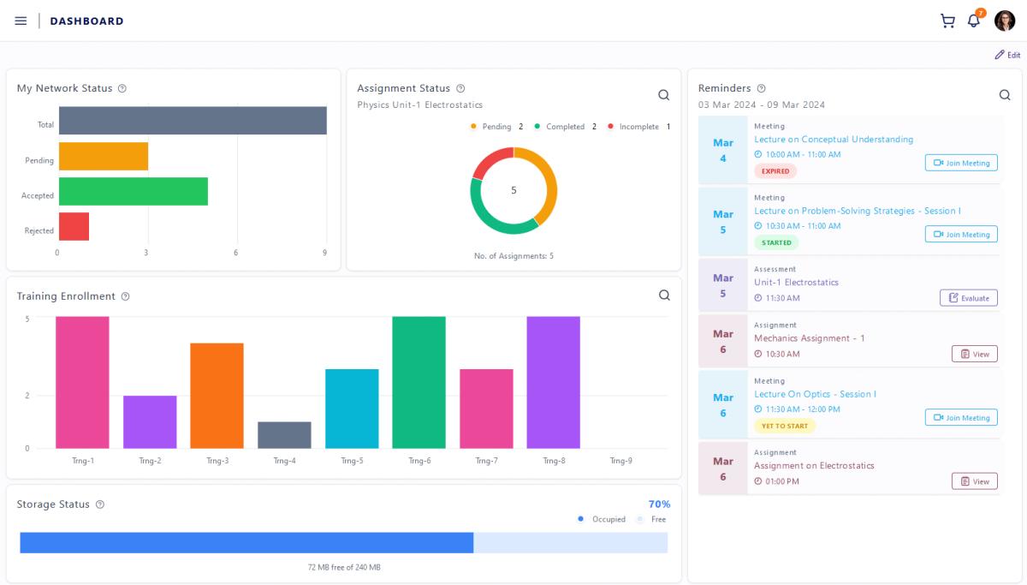Click Reminders help info icon
This screenshot has width=1027, height=585.
[762, 88]
